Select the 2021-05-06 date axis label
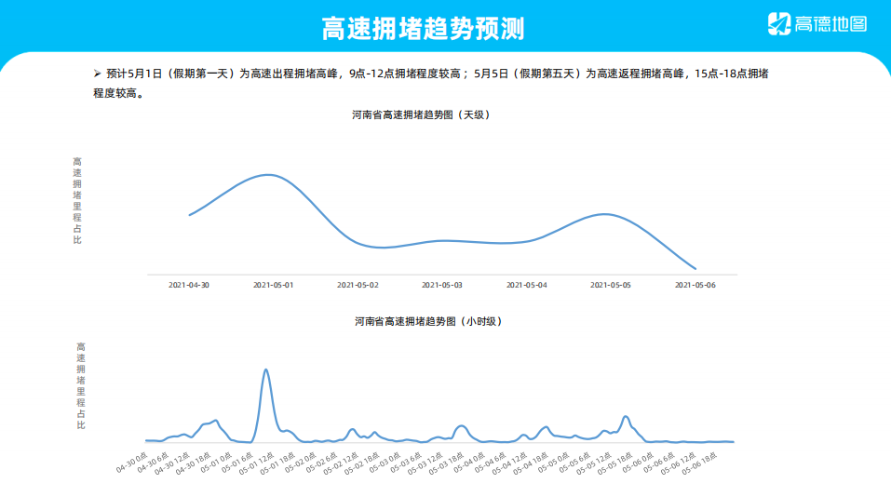The height and width of the screenshot is (497, 891). (x=695, y=285)
